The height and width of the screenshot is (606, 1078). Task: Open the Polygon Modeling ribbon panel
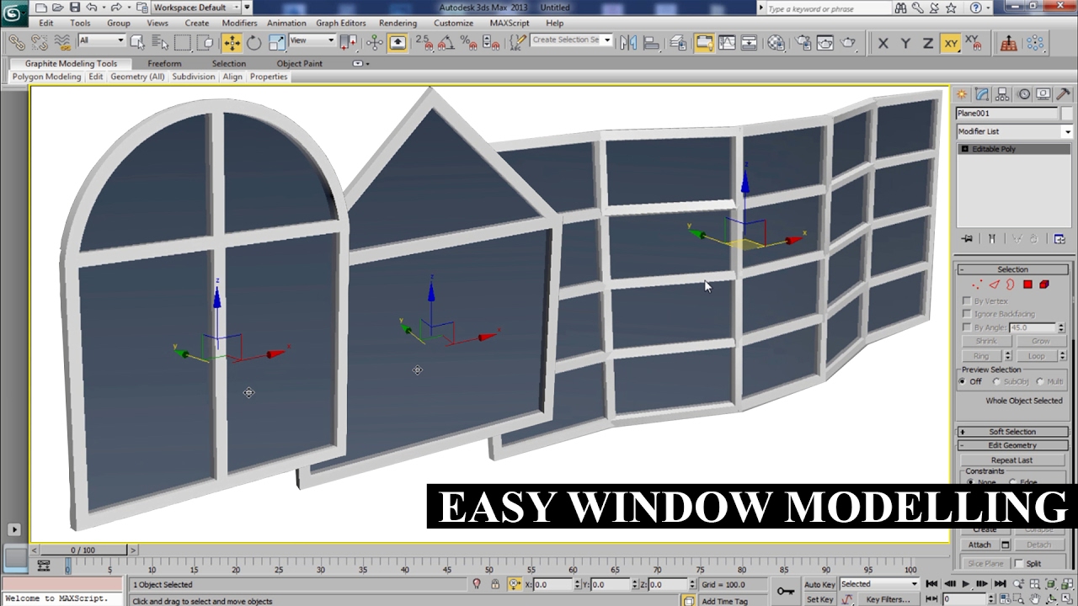tap(46, 77)
